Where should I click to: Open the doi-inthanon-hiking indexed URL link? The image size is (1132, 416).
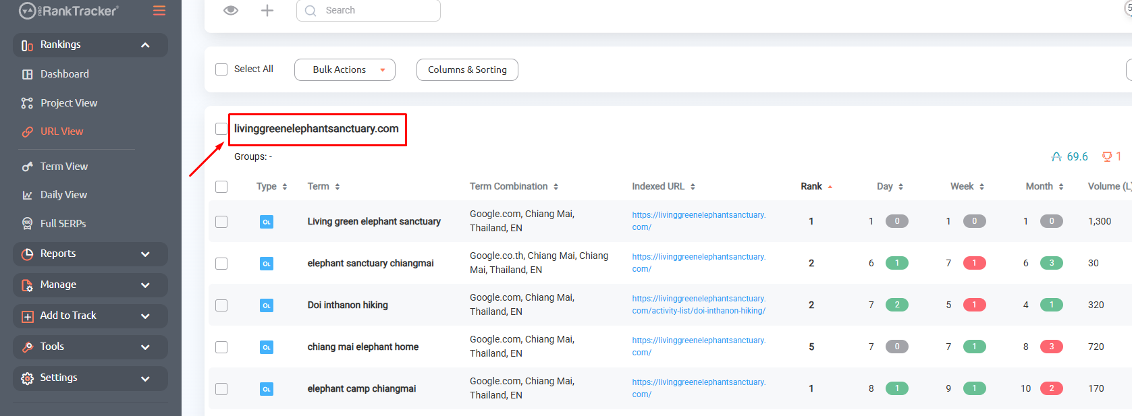pyautogui.click(x=698, y=305)
